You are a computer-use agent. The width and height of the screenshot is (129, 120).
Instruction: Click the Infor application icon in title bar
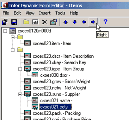(x=5, y=5)
